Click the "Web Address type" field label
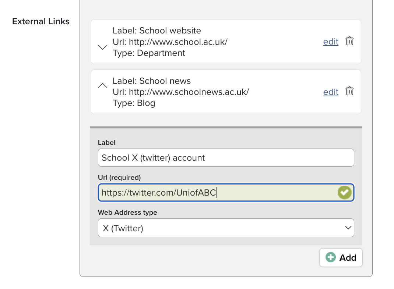Screen dimensions: 394x289 [x=127, y=213]
